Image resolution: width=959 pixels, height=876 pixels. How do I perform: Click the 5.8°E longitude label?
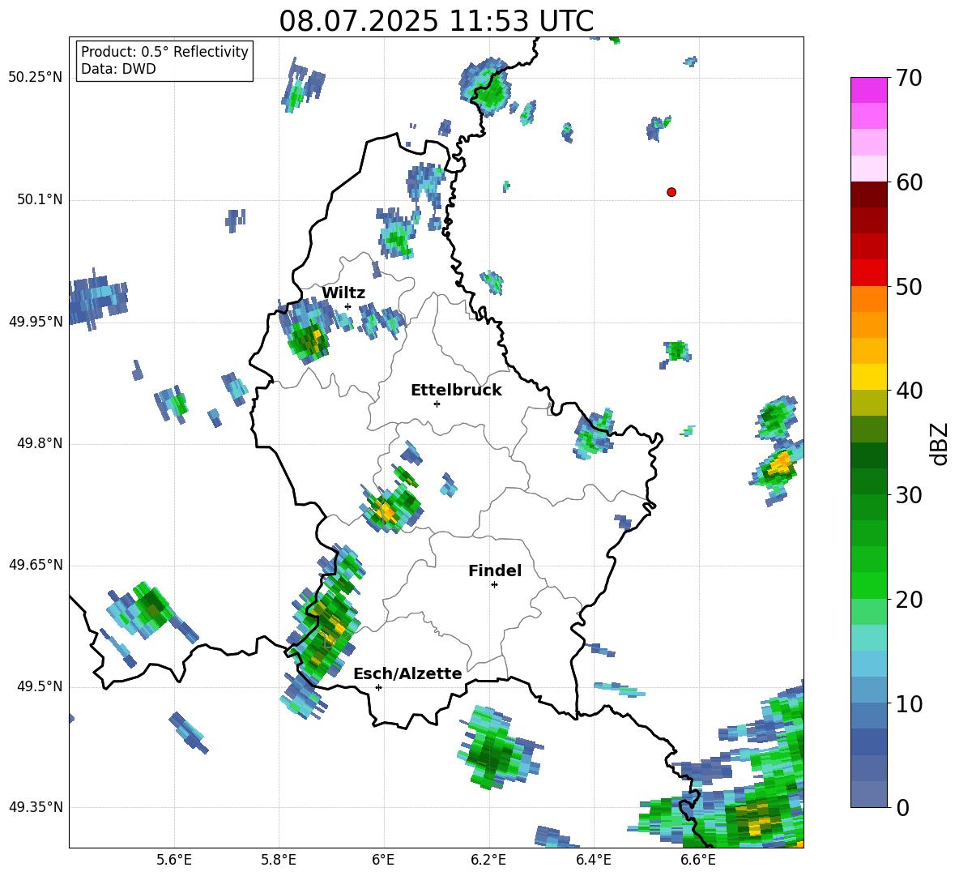click(279, 860)
